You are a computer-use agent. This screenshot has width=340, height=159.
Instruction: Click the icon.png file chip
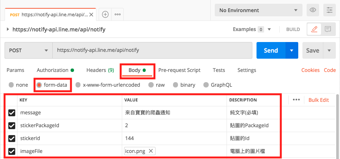(140, 151)
